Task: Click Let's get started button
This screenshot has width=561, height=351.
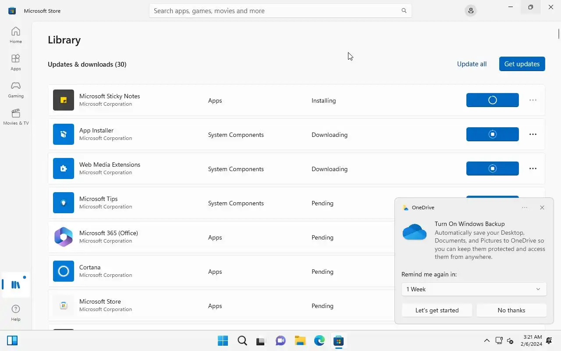Action: coord(437,310)
